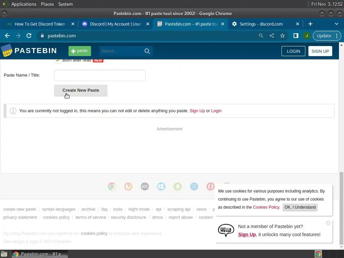
Task: Click the Paste Name / Title input field
Action: 99,75
